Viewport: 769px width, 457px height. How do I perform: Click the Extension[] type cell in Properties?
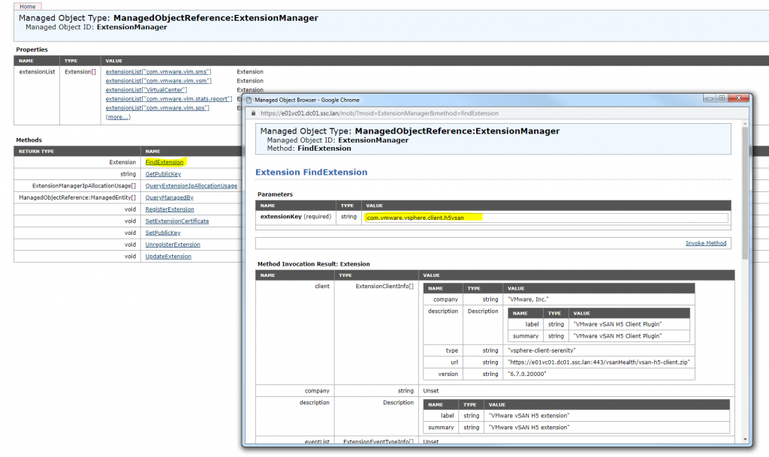(x=80, y=71)
